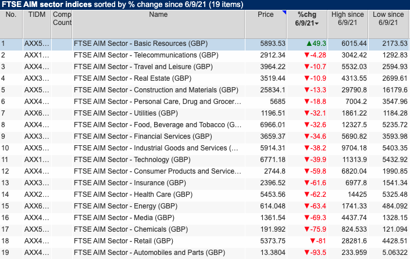Sort by the Price column header
Viewport: 410px width, 259px height.
tap(266, 14)
